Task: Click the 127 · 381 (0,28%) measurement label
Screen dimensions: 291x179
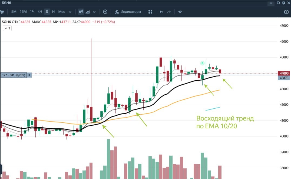Action: pos(14,75)
